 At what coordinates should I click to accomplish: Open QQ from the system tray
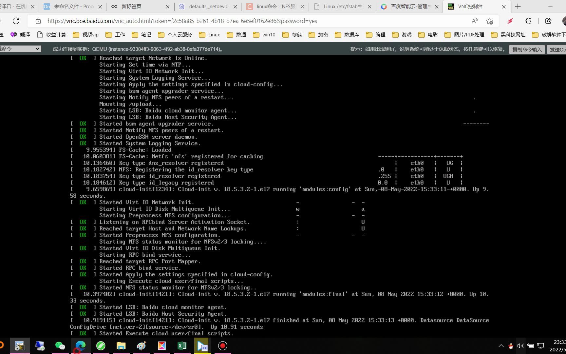[511, 346]
